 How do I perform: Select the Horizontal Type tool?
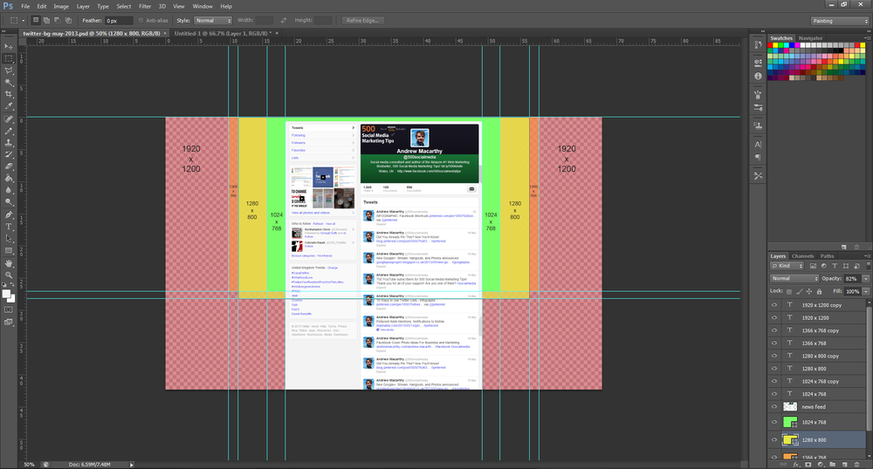click(x=9, y=227)
